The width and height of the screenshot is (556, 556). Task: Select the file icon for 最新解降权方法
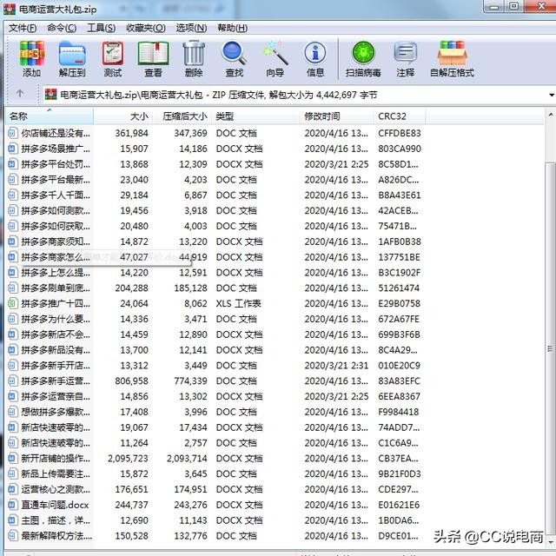[x=12, y=535]
